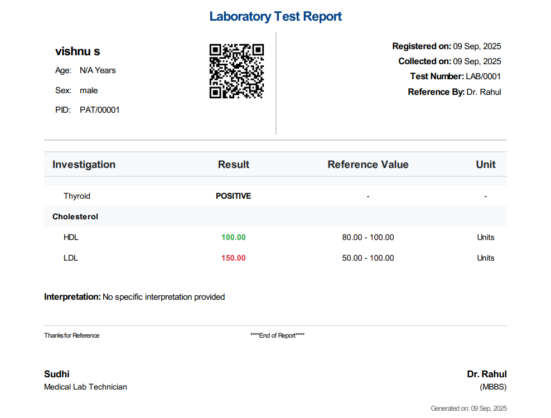Image resolution: width=551 pixels, height=418 pixels.
Task: Select the patient name vishnu s
Action: [77, 51]
